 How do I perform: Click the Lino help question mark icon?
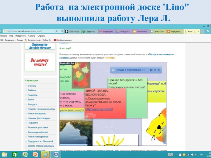pos(151,70)
